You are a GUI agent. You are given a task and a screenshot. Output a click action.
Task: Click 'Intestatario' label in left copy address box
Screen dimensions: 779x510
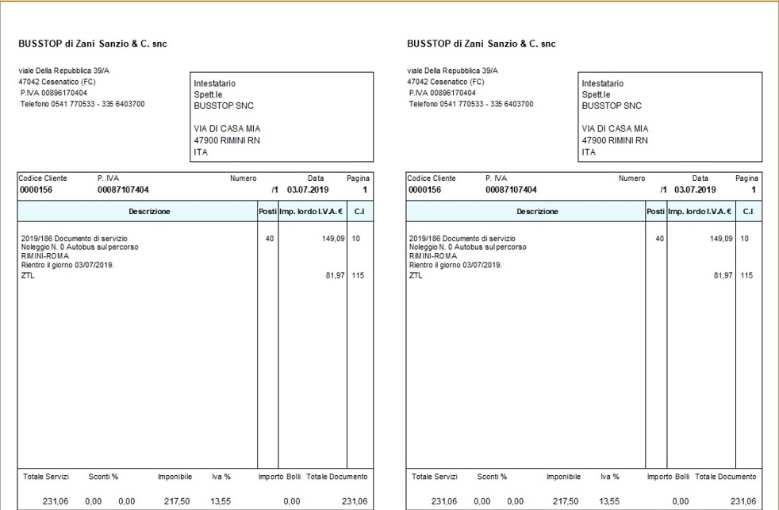point(215,83)
